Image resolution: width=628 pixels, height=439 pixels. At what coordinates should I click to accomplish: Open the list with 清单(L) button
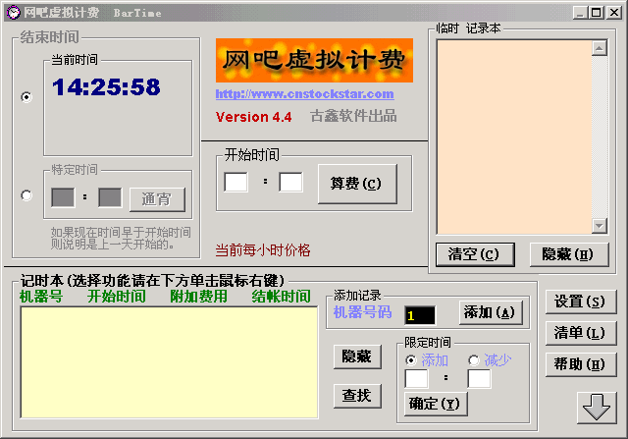click(581, 333)
